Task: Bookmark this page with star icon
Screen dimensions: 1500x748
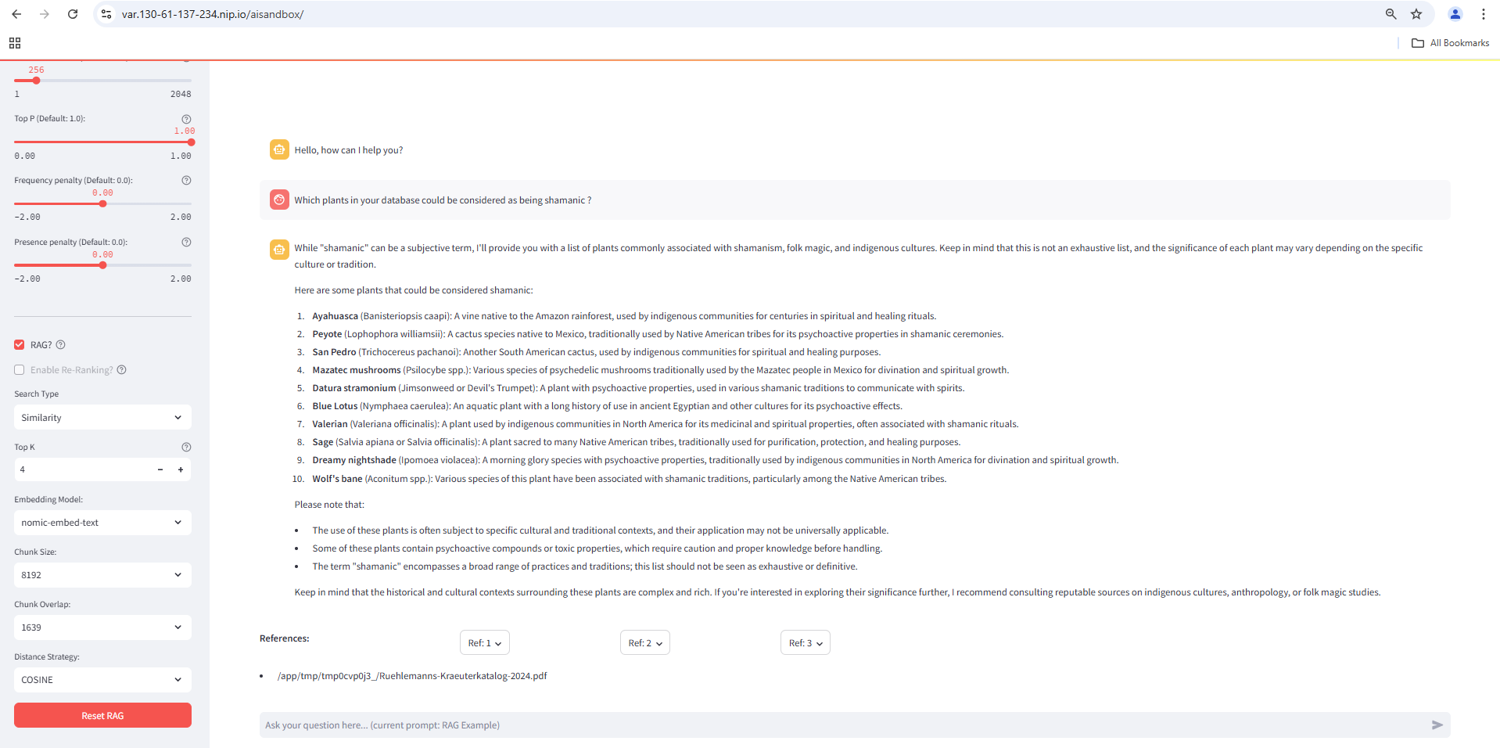Action: point(1416,14)
